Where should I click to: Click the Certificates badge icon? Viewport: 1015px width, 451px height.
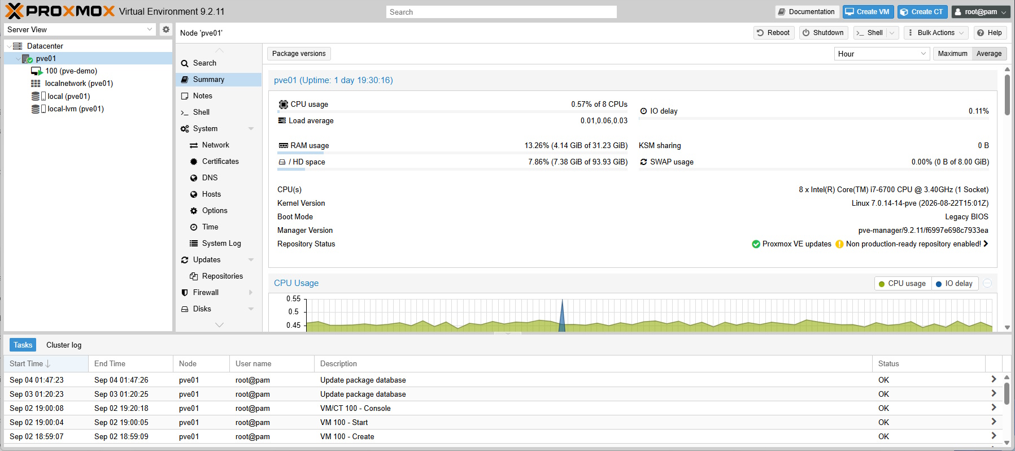pyautogui.click(x=194, y=162)
